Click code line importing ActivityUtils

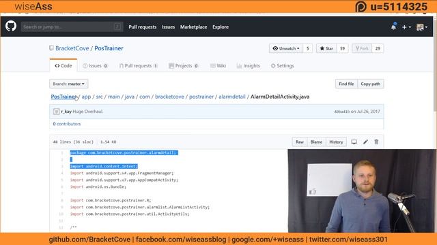(130, 214)
